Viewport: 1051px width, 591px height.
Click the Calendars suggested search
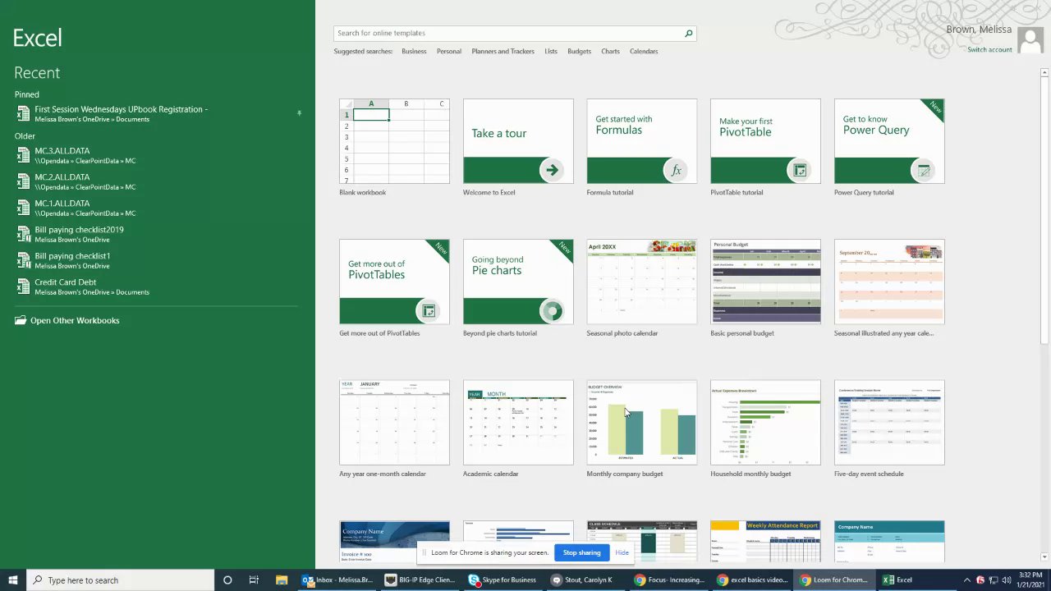click(644, 51)
